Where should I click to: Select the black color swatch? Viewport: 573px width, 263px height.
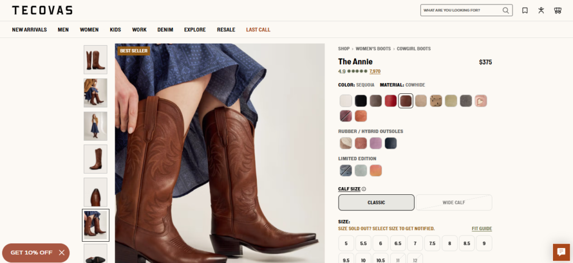(361, 101)
